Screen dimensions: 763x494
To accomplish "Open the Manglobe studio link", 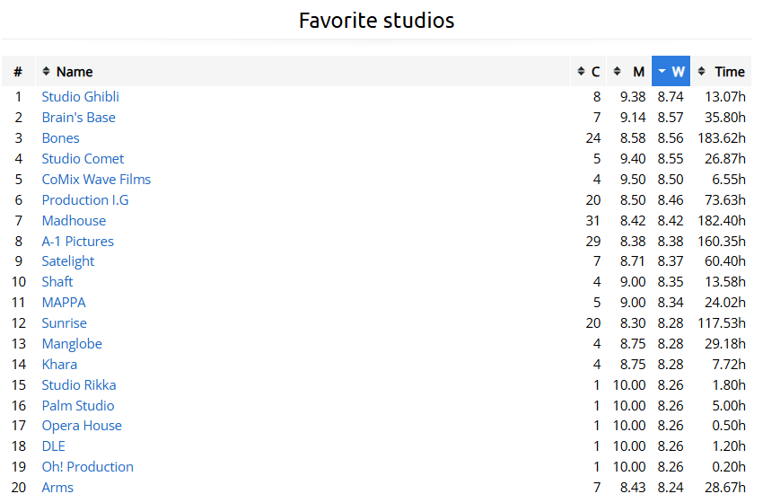I will [72, 344].
